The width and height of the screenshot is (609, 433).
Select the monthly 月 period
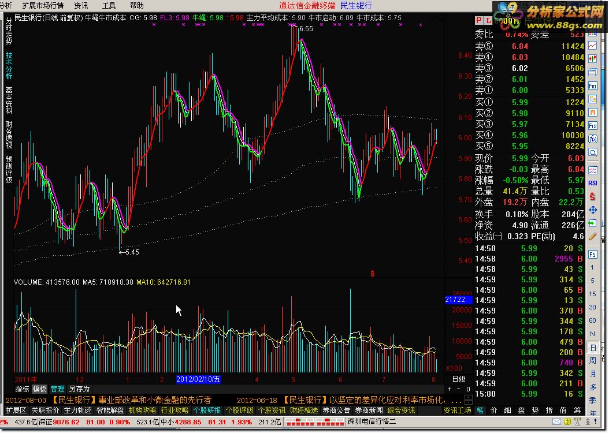pyautogui.click(x=593, y=374)
